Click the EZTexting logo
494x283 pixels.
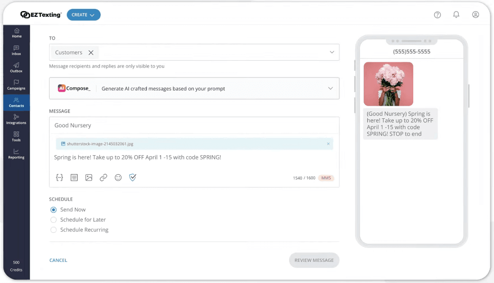pos(41,15)
